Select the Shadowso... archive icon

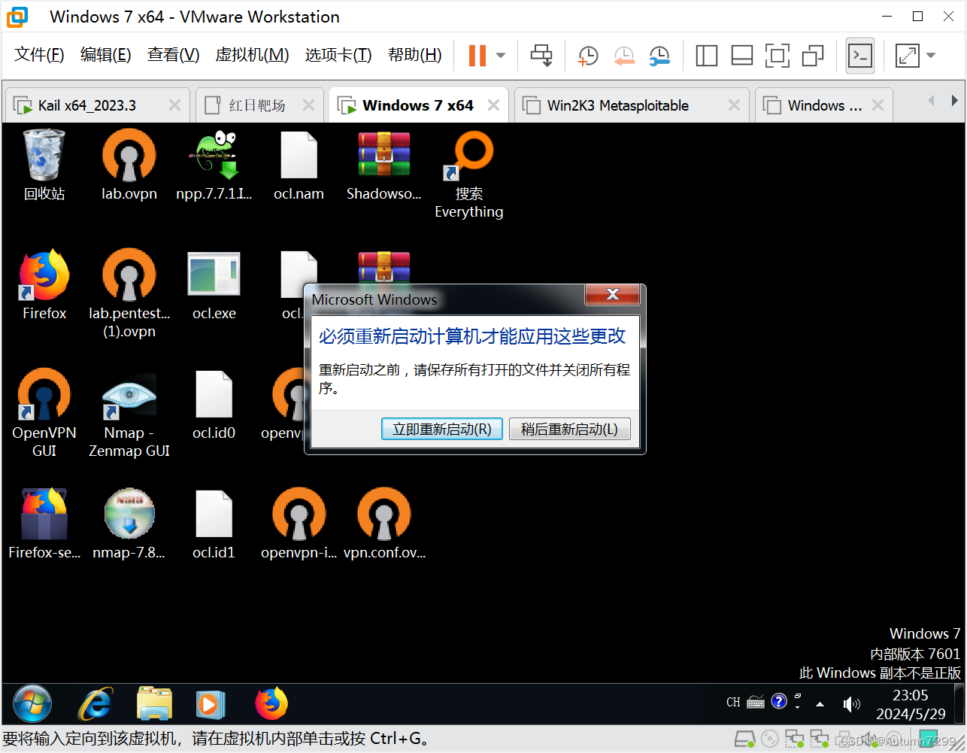[383, 165]
